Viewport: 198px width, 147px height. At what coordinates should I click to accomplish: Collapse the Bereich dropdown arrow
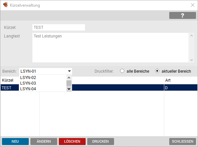tap(69, 71)
